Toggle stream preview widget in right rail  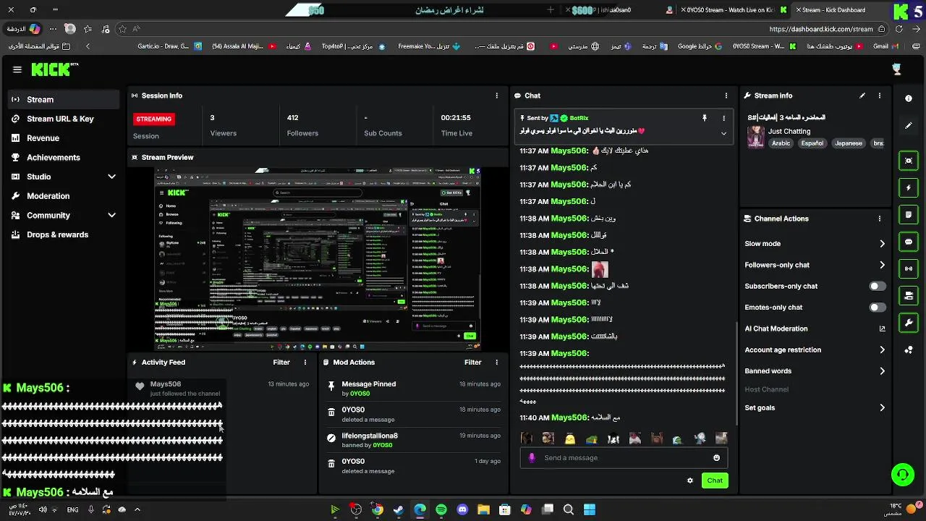909,161
